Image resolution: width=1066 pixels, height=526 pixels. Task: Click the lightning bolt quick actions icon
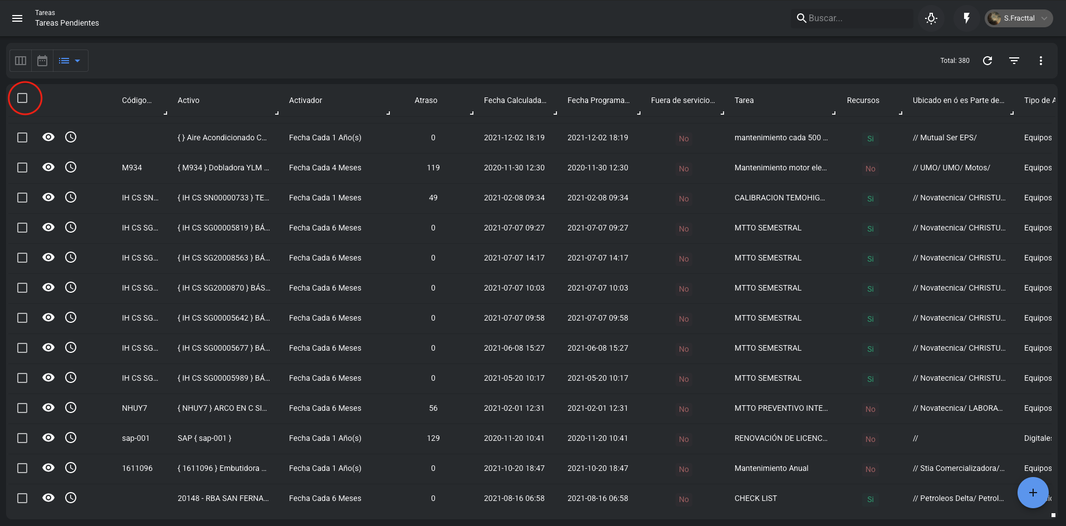966,18
